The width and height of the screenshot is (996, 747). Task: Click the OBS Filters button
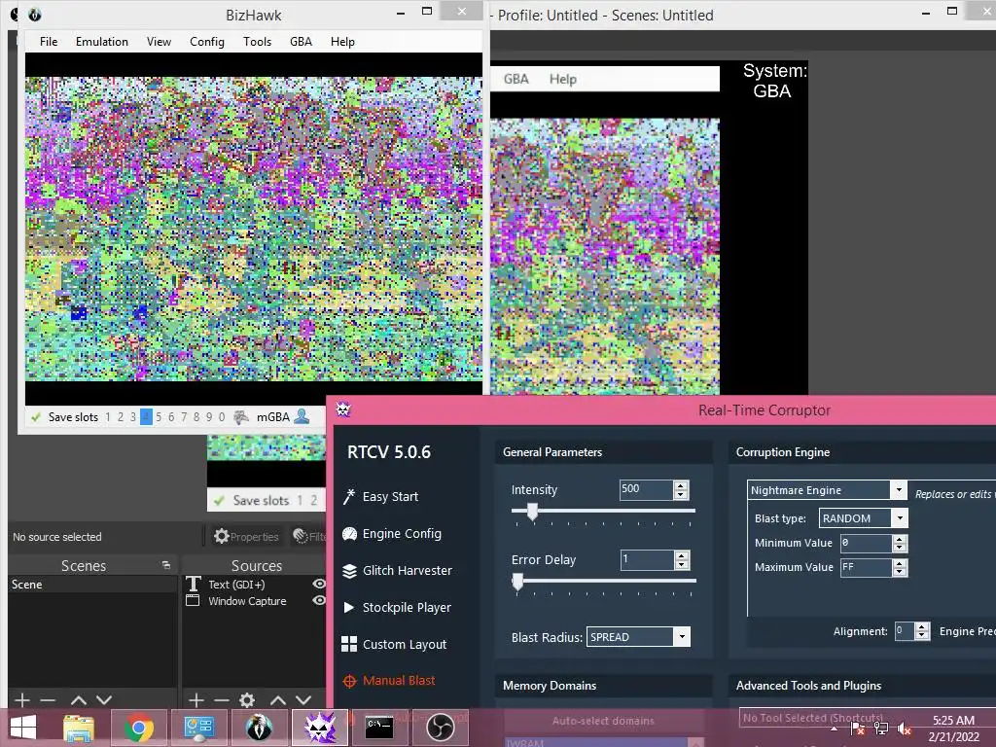point(309,537)
